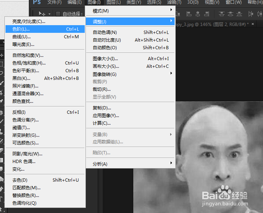Screen dimensions: 263x213
Task: Open the 3D(D) menu
Action: (193, 2)
